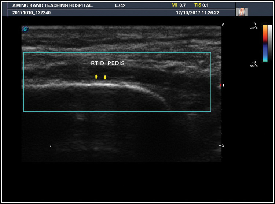
Task: Click the lower limb body marker icon
Action: [x=242, y=12]
